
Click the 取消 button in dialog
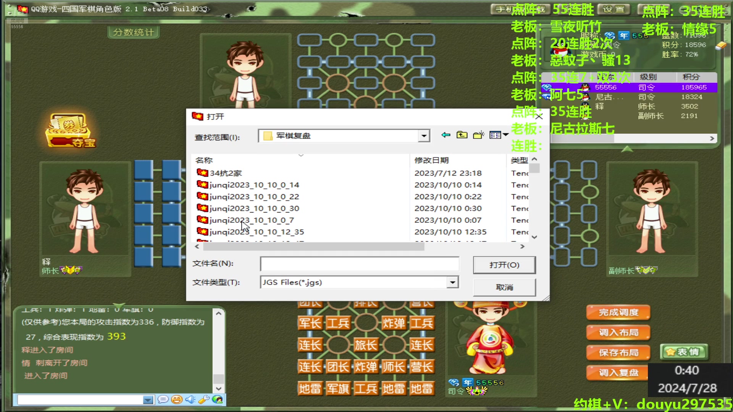click(x=504, y=287)
